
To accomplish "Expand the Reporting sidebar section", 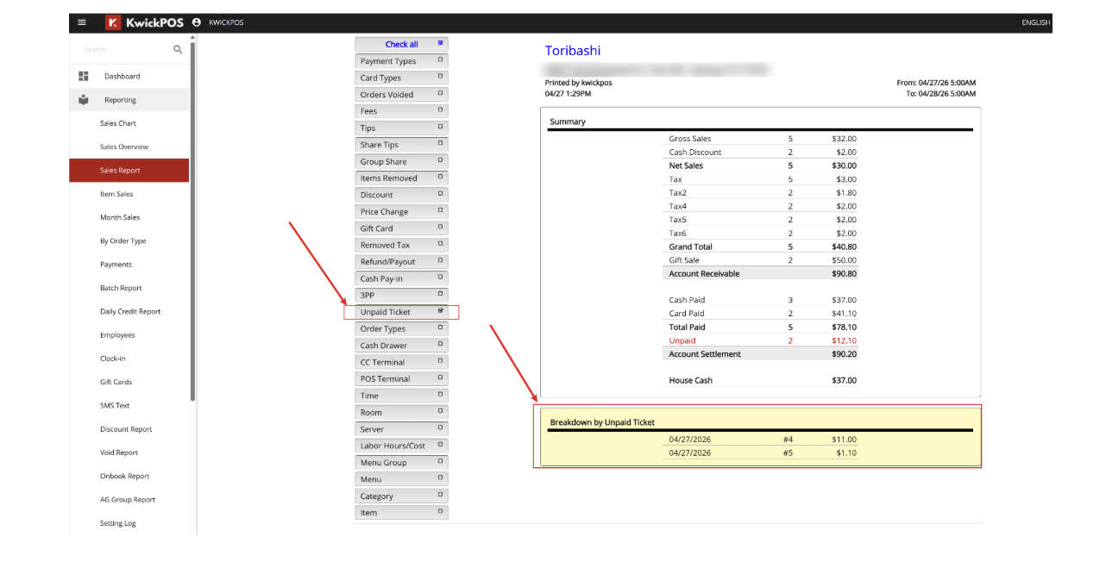I will (129, 100).
